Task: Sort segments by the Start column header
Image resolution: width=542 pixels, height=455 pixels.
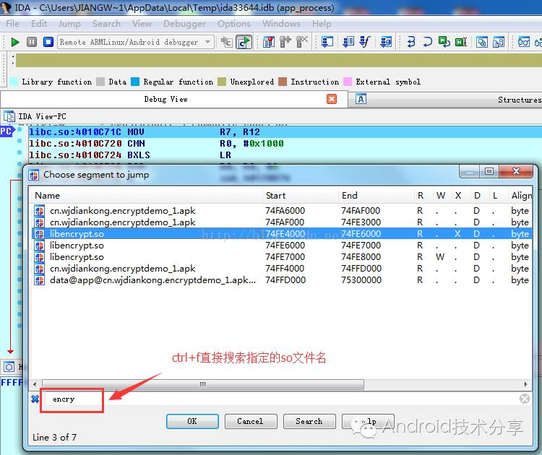Action: 301,196
